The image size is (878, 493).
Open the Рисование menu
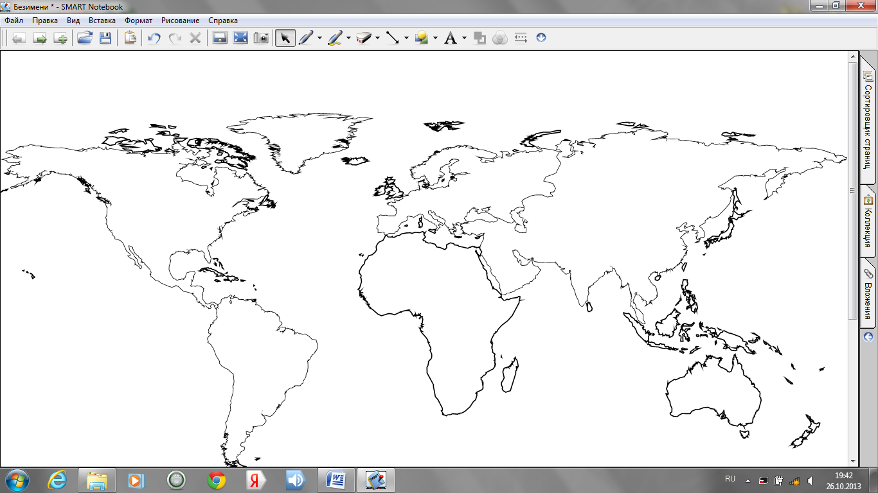[x=181, y=21]
